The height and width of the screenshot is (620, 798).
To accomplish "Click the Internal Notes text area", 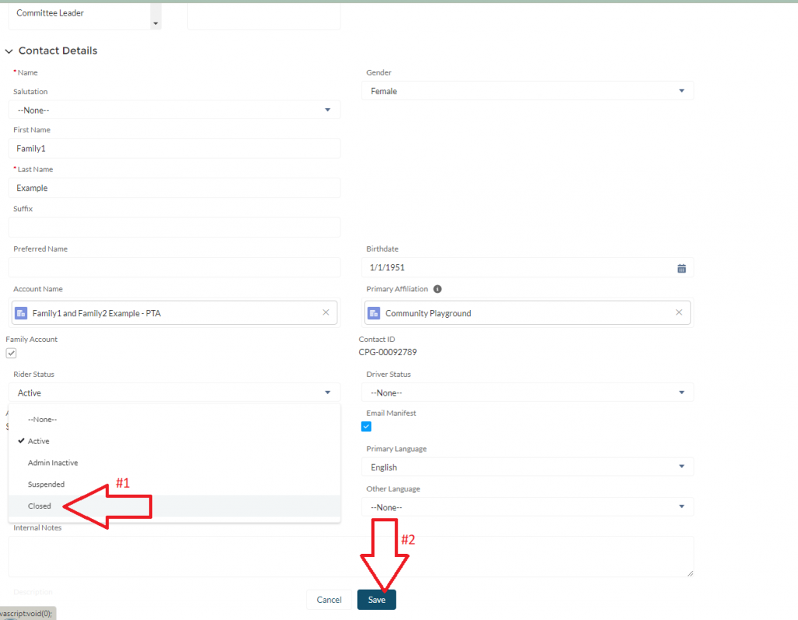I will tap(351, 556).
